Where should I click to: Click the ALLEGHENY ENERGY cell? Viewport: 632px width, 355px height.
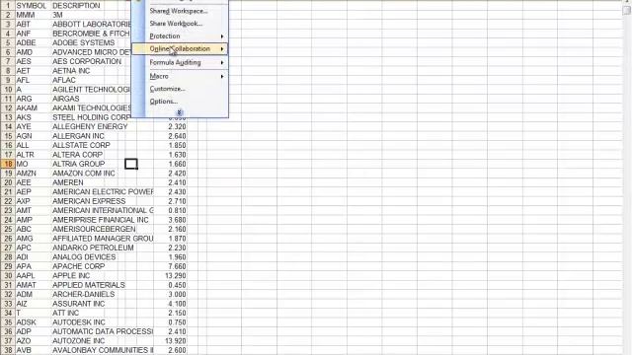(x=90, y=126)
